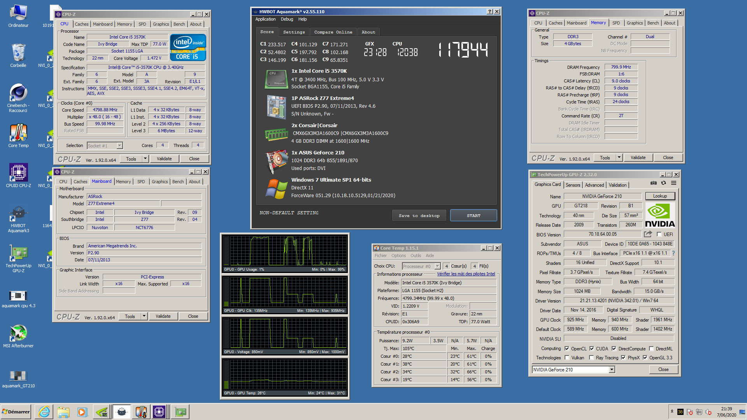Image resolution: width=747 pixels, height=420 pixels.
Task: Open Ordinateur desktop icon
Action: click(18, 16)
